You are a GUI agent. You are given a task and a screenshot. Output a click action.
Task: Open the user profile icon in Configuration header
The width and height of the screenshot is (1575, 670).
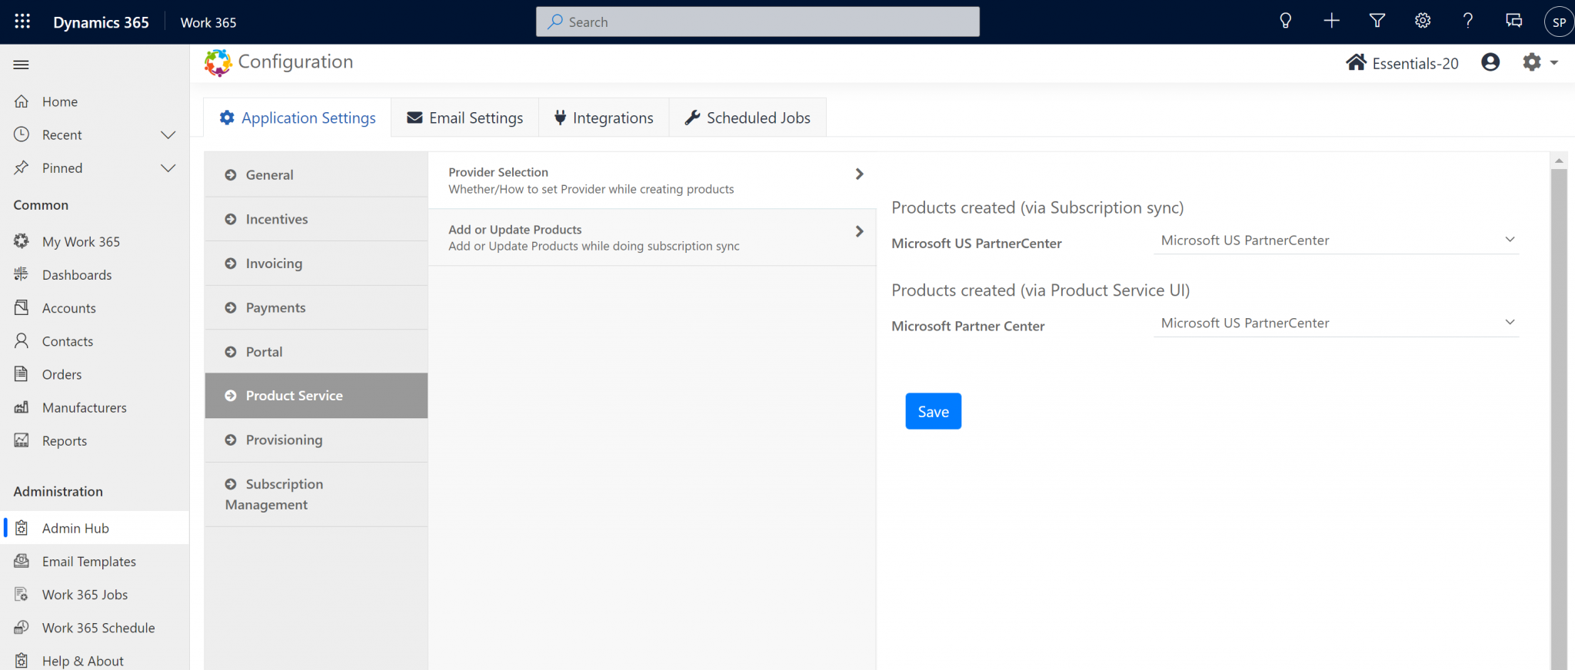point(1490,62)
